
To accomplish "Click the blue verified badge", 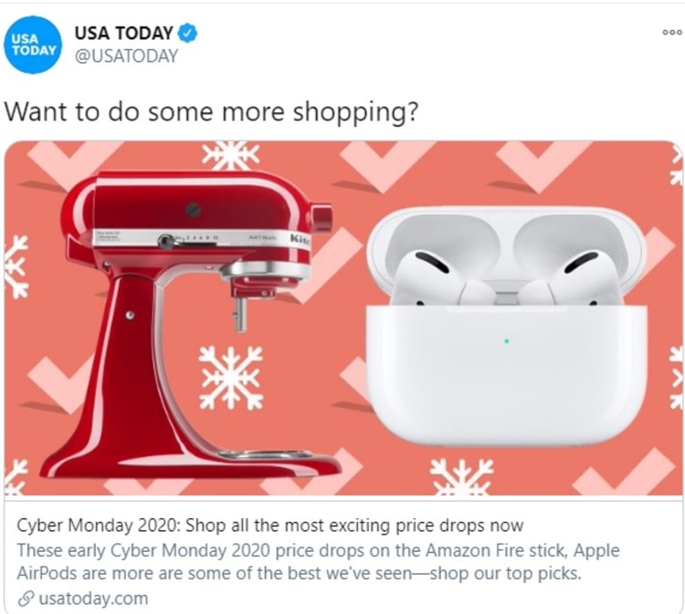I will coord(188,34).
